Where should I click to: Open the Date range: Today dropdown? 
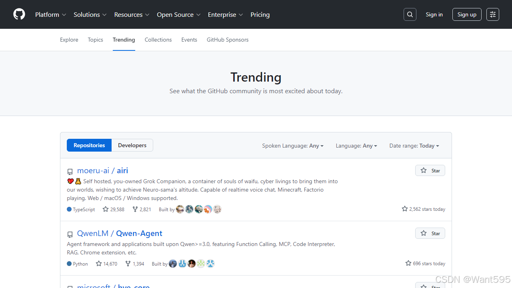pyautogui.click(x=414, y=146)
